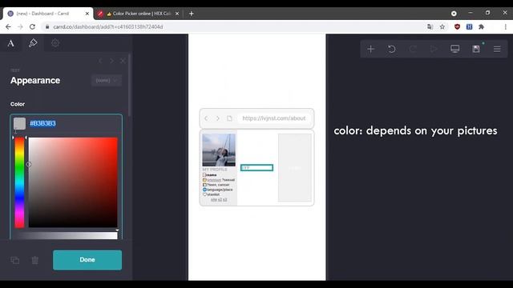Save the site with floppy icon
The width and height of the screenshot is (513, 288).
coord(476,49)
